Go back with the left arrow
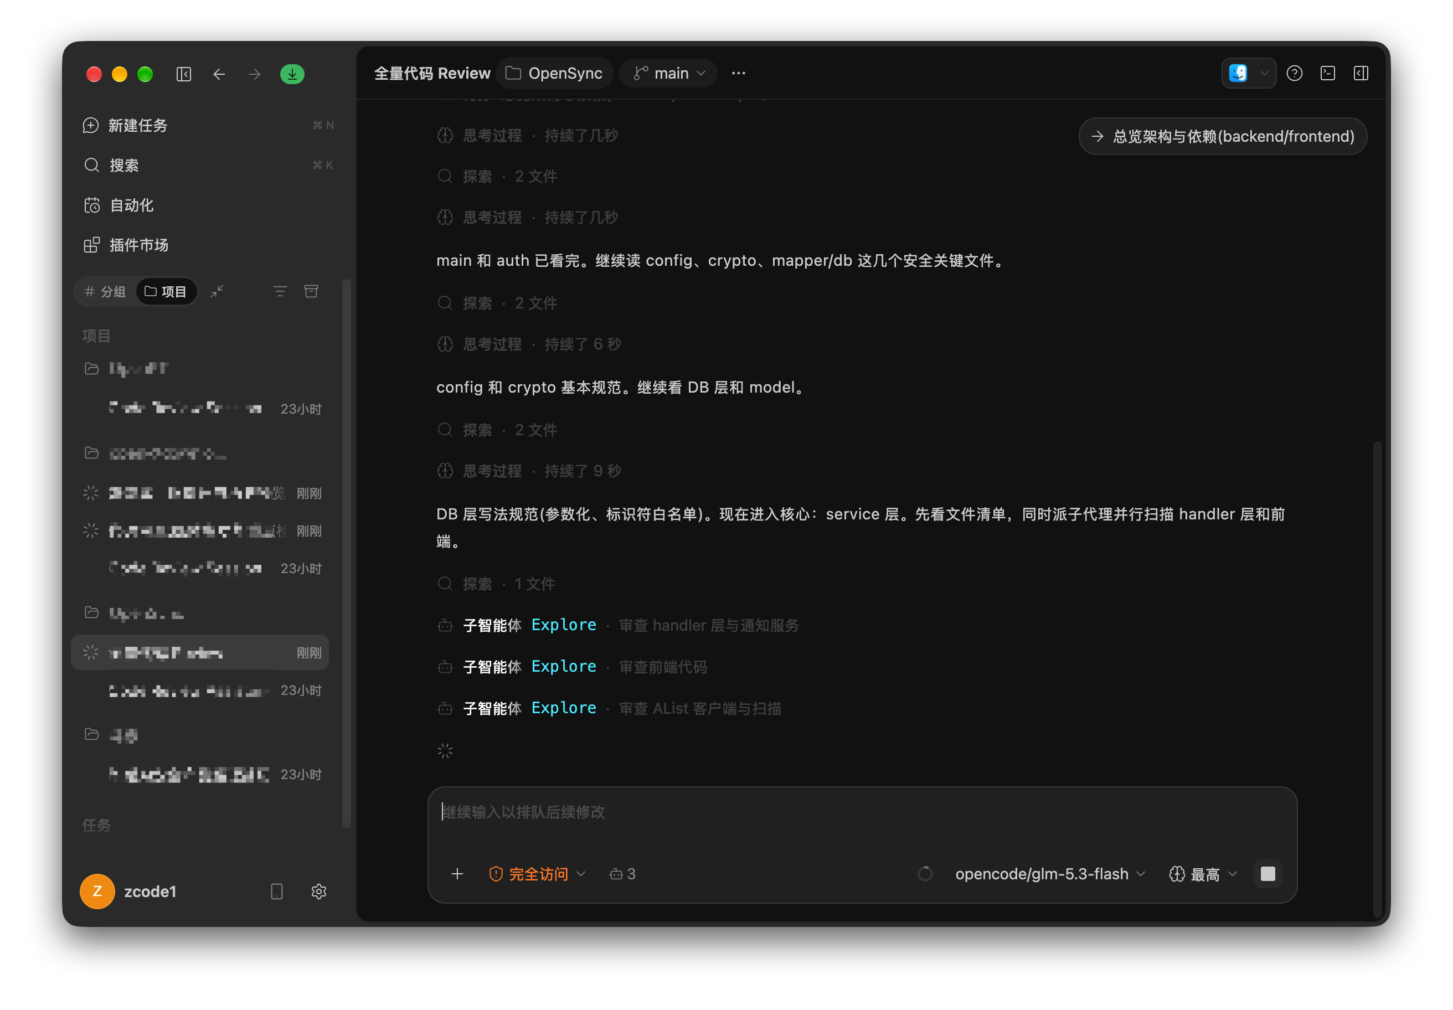This screenshot has height=1010, width=1453. coord(219,74)
